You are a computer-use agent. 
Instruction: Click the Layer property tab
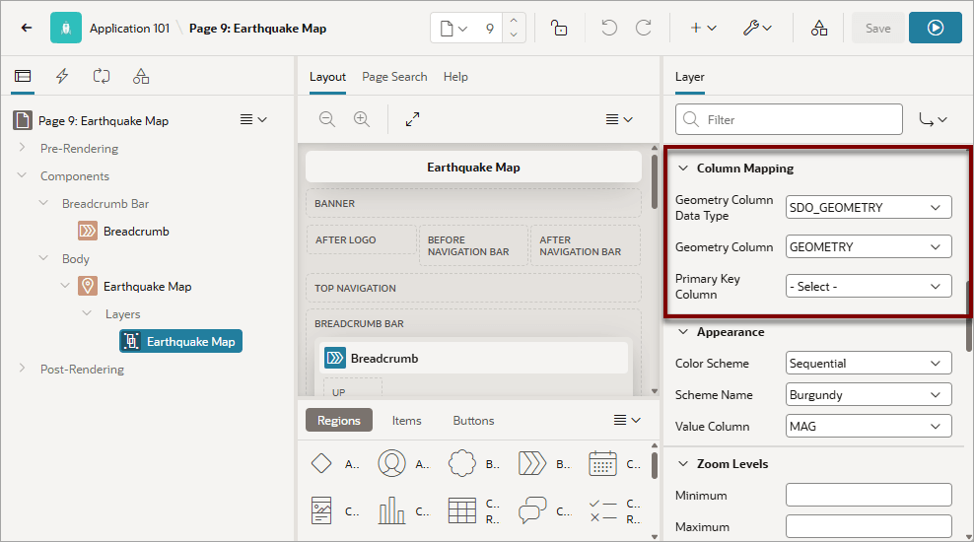pyautogui.click(x=689, y=76)
